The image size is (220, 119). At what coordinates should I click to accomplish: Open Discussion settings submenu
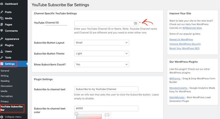[x=6, y=86]
